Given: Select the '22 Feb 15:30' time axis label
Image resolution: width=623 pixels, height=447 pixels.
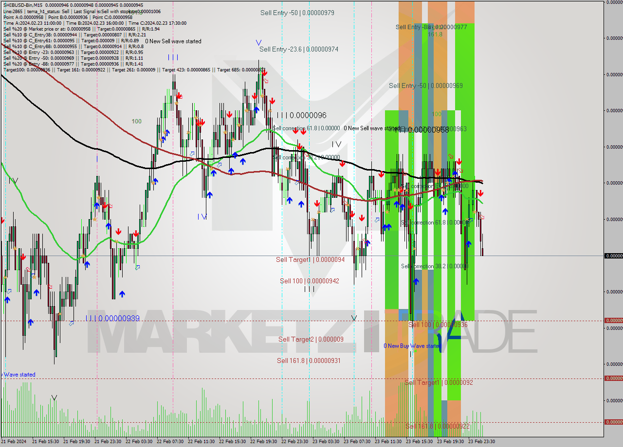Looking at the screenshot, I should pos(233,442).
